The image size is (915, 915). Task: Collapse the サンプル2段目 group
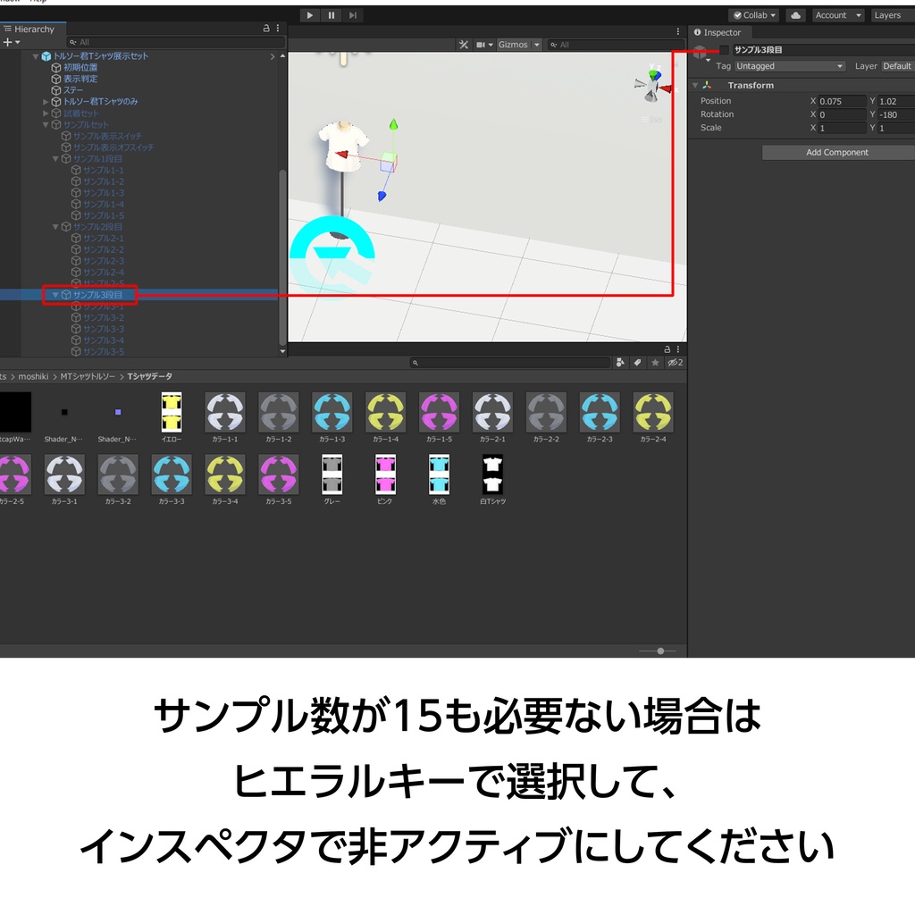[x=55, y=227]
